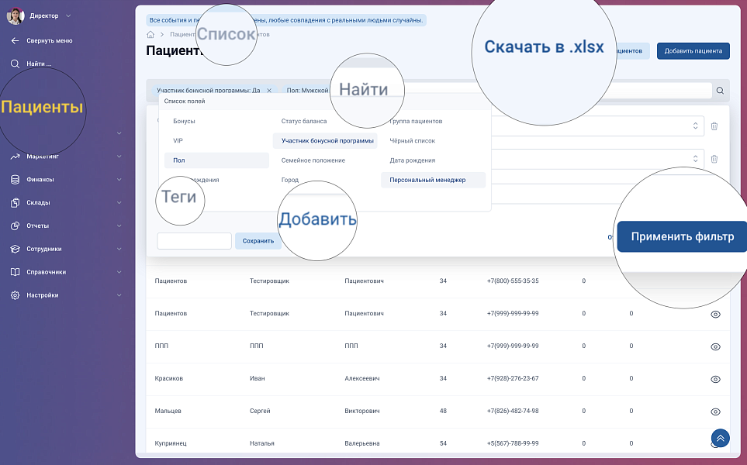Delete the second filter row with trash icon
Screen dimensions: 747x465
714,159
